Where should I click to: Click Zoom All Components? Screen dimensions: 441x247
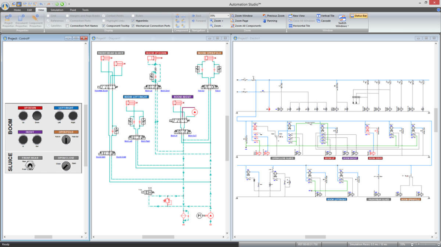[246, 26]
